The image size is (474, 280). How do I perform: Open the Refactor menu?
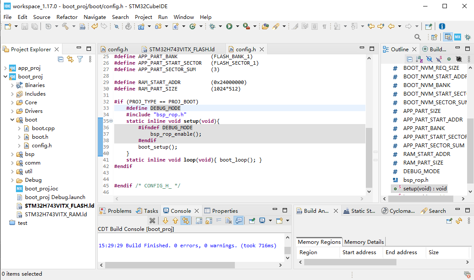point(67,17)
